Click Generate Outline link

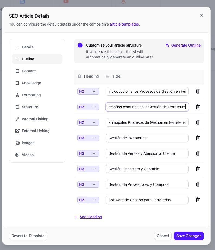pyautogui.click(x=186, y=45)
